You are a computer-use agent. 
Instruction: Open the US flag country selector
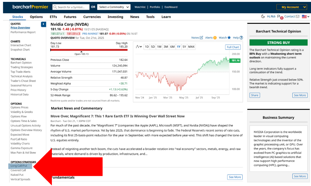pyautogui.click(x=305, y=17)
